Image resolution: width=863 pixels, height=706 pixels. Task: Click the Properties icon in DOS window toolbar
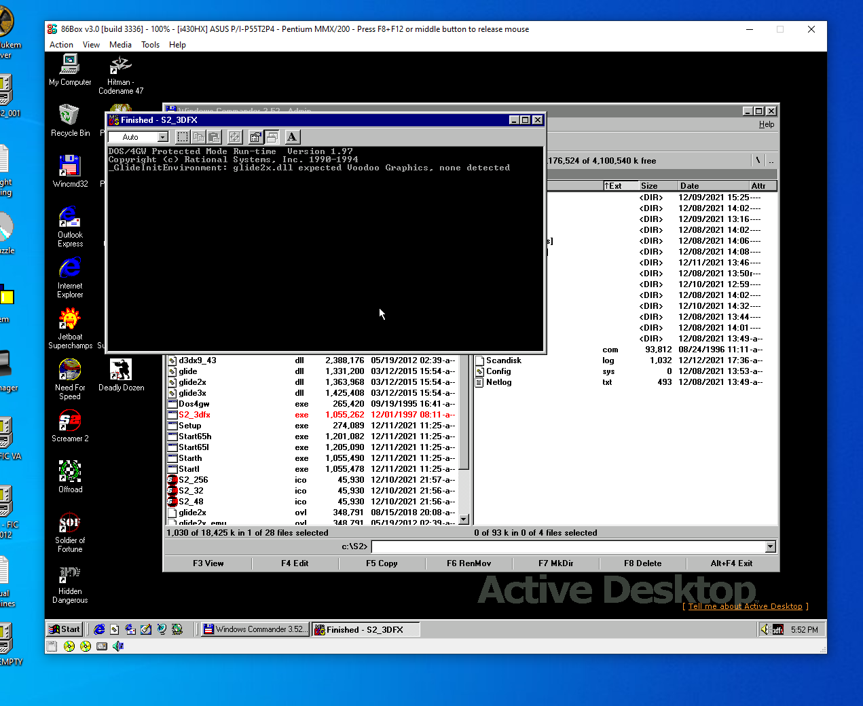coord(255,136)
